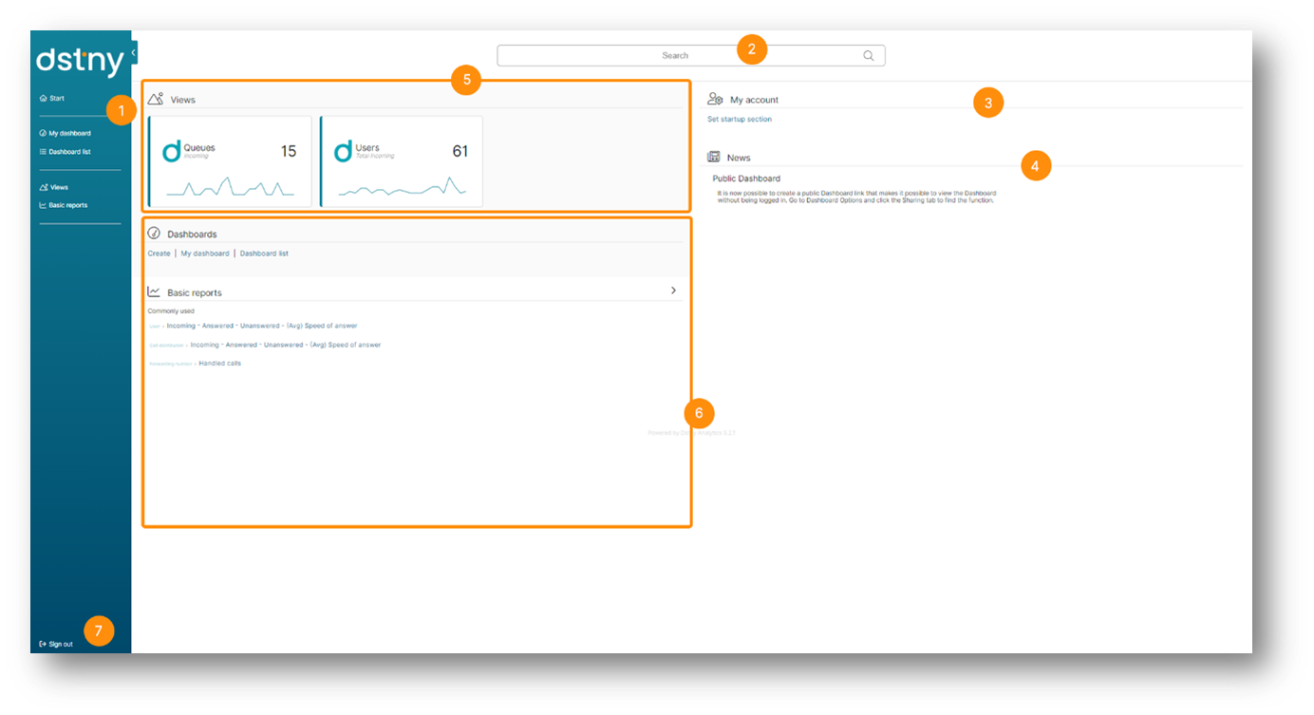Open User (Avg) Speed of answer report
This screenshot has height=715, width=1314.
[x=322, y=326]
